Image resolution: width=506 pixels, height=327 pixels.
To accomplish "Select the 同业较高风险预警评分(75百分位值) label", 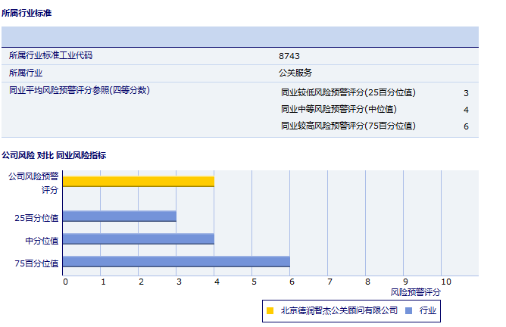I will pyautogui.click(x=348, y=126).
